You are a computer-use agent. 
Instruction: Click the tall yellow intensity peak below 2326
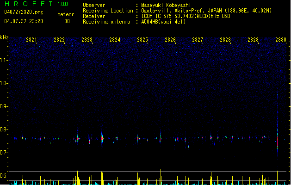161,177
